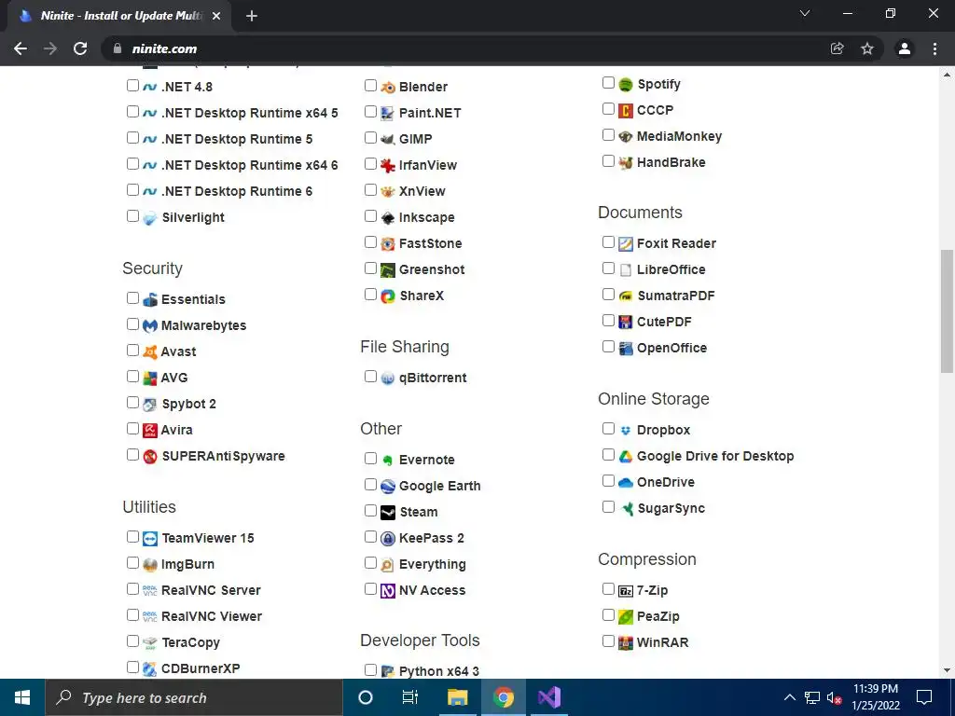
Task: Click the 7-Zip icon
Action: (626, 591)
